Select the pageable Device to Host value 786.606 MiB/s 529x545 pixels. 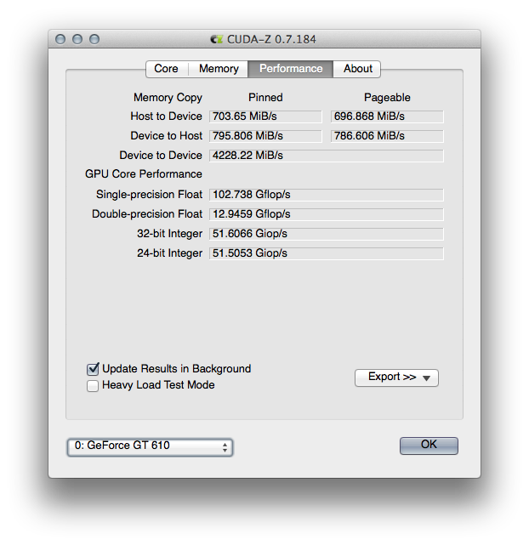pos(387,136)
